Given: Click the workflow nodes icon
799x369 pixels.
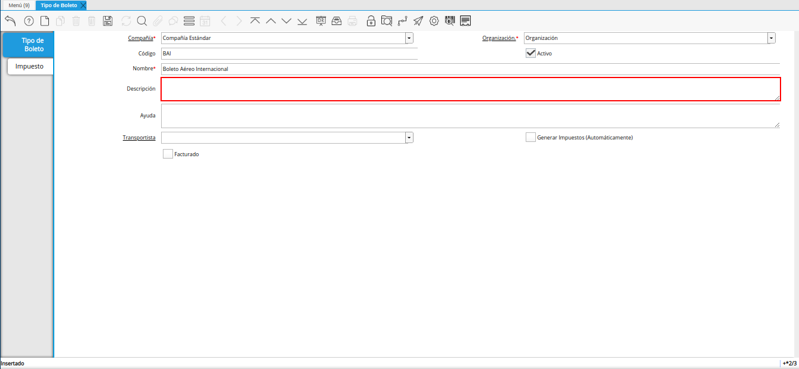Looking at the screenshot, I should [403, 21].
